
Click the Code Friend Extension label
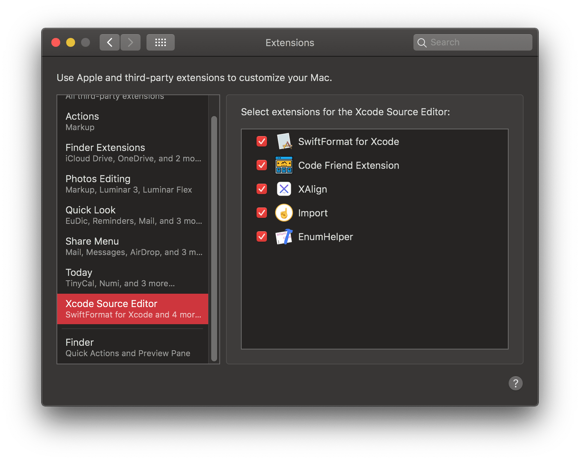click(348, 165)
